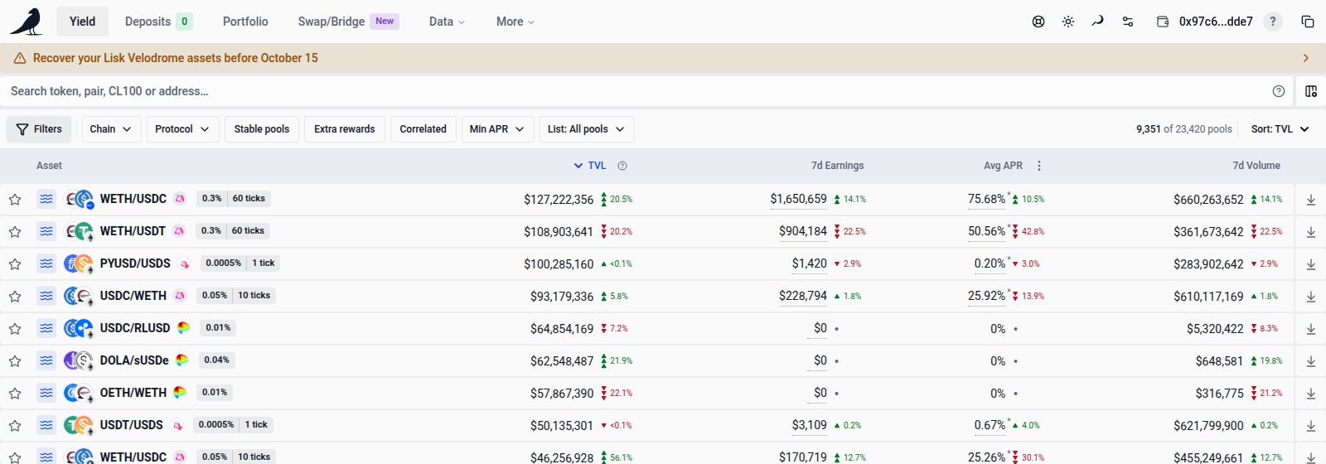This screenshot has height=464, width=1326.
Task: Toggle the Extra rewards filter
Action: click(345, 129)
